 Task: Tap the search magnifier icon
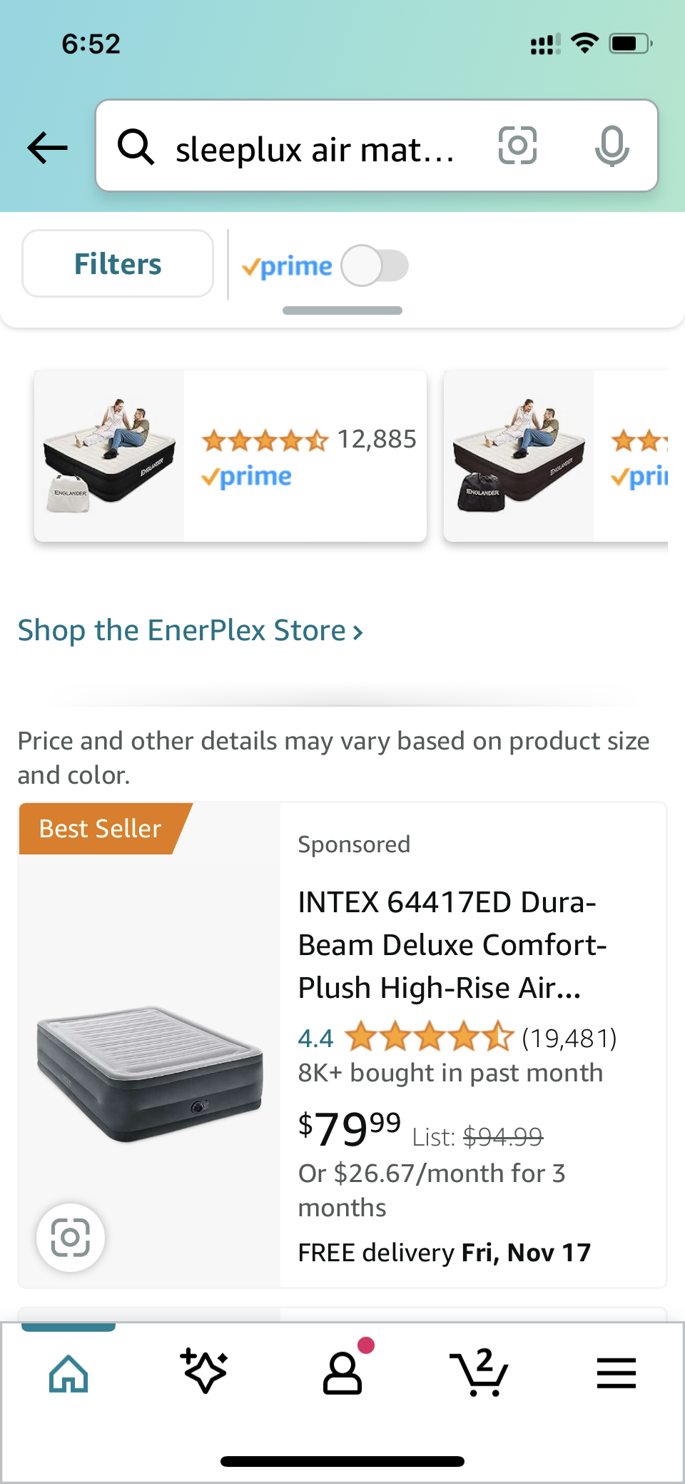[136, 147]
